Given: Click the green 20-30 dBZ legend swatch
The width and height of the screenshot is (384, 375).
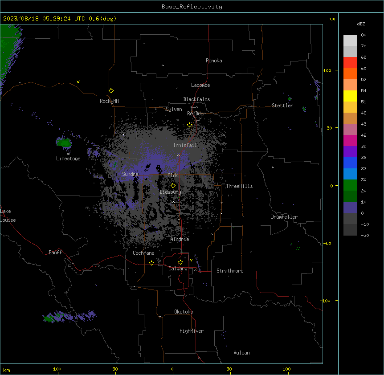Looking at the screenshot, I should [x=350, y=185].
